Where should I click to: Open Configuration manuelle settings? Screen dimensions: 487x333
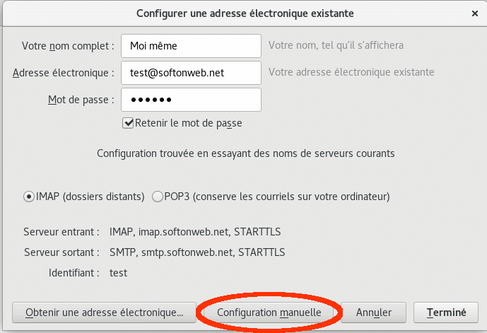(x=269, y=312)
